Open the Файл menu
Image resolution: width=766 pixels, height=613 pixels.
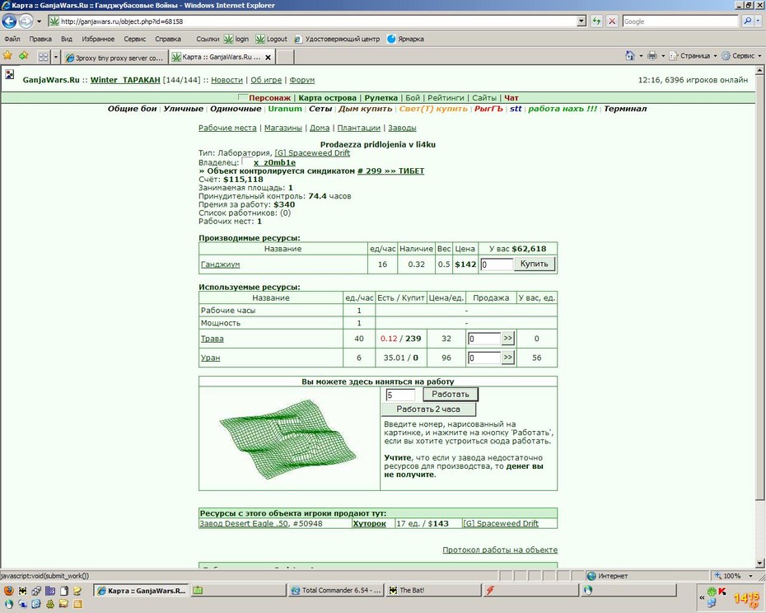coord(12,39)
